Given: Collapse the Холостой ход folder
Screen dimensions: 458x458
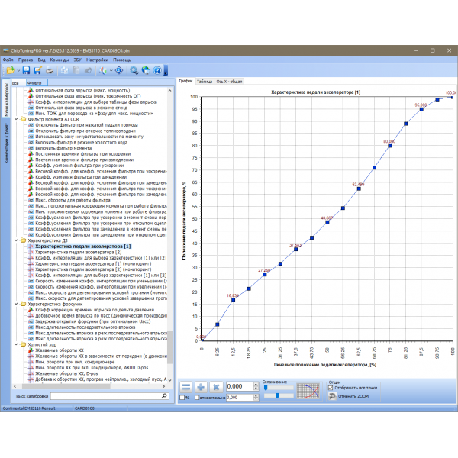Looking at the screenshot, I should (18, 344).
